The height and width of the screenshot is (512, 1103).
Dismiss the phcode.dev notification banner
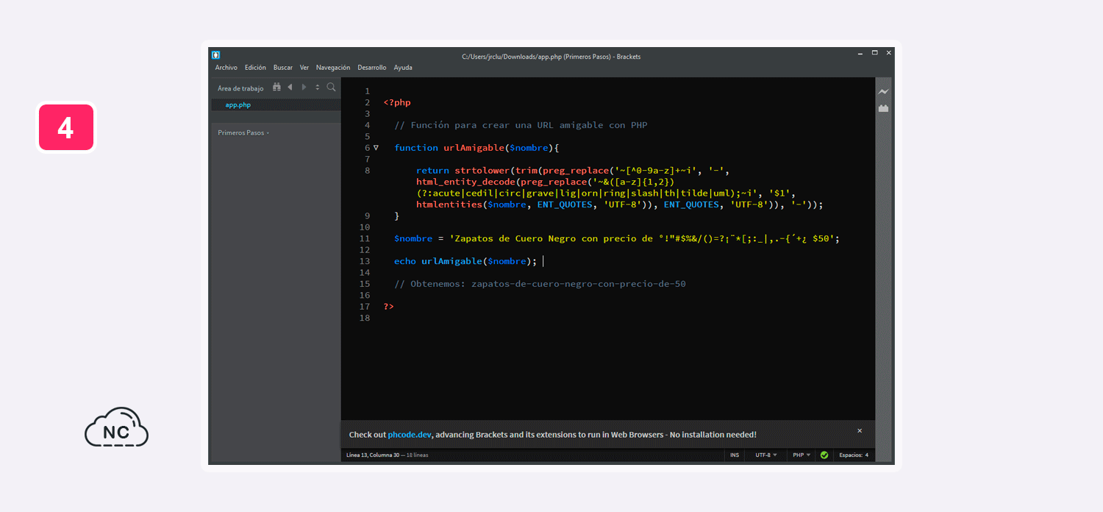click(x=860, y=431)
